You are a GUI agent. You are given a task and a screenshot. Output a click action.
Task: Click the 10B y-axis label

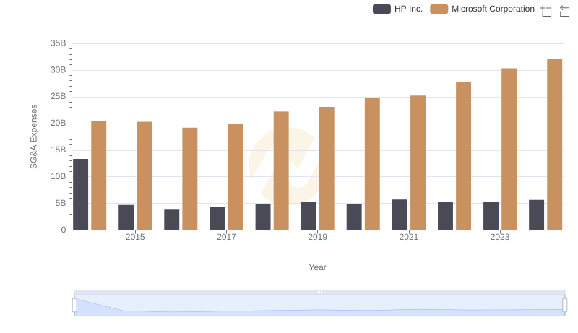(59, 176)
